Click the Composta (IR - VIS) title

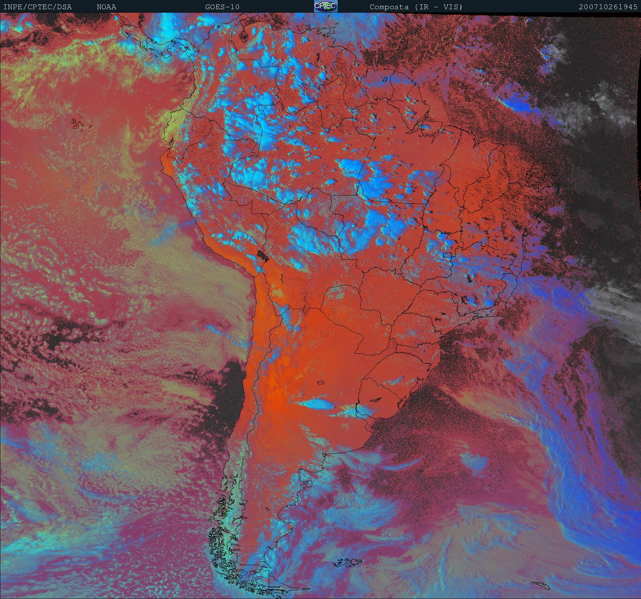tap(416, 7)
